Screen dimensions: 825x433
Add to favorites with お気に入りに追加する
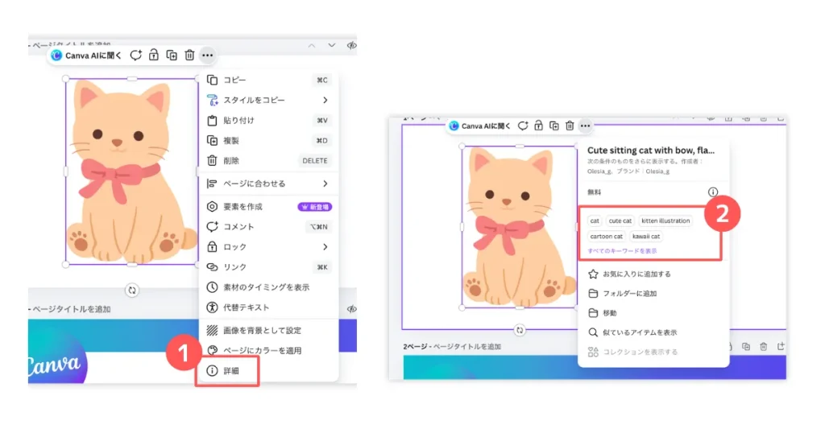(x=636, y=274)
